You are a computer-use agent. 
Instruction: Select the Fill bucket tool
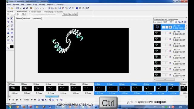(x=8, y=33)
